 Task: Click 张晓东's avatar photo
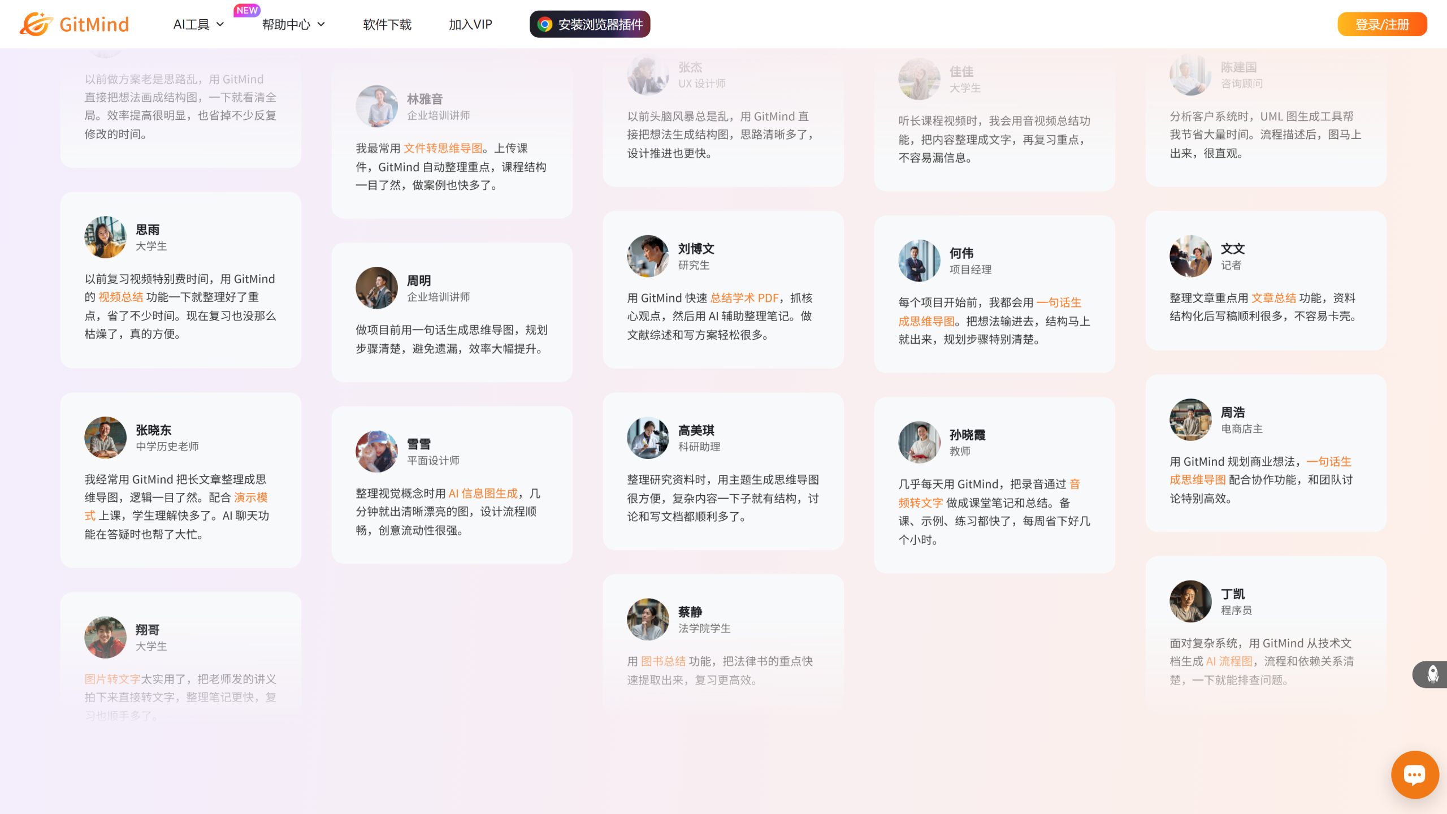105,438
